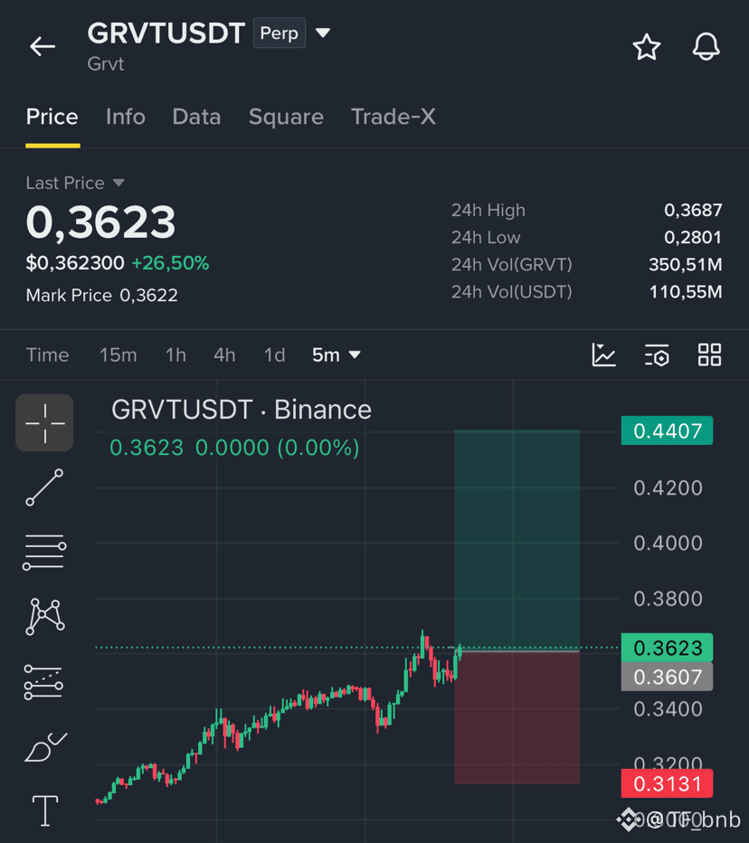The image size is (749, 843).
Task: Select the crosshair cursor tool
Action: click(x=44, y=422)
